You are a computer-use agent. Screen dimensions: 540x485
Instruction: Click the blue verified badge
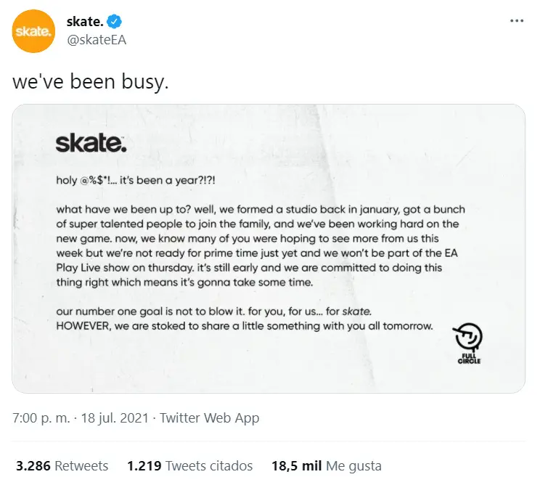click(114, 22)
